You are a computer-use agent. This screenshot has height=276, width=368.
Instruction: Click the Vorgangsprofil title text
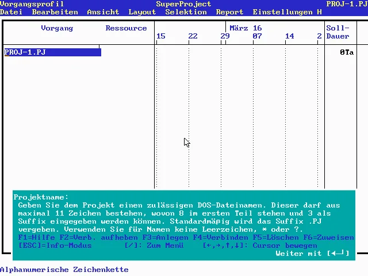coord(32,4)
